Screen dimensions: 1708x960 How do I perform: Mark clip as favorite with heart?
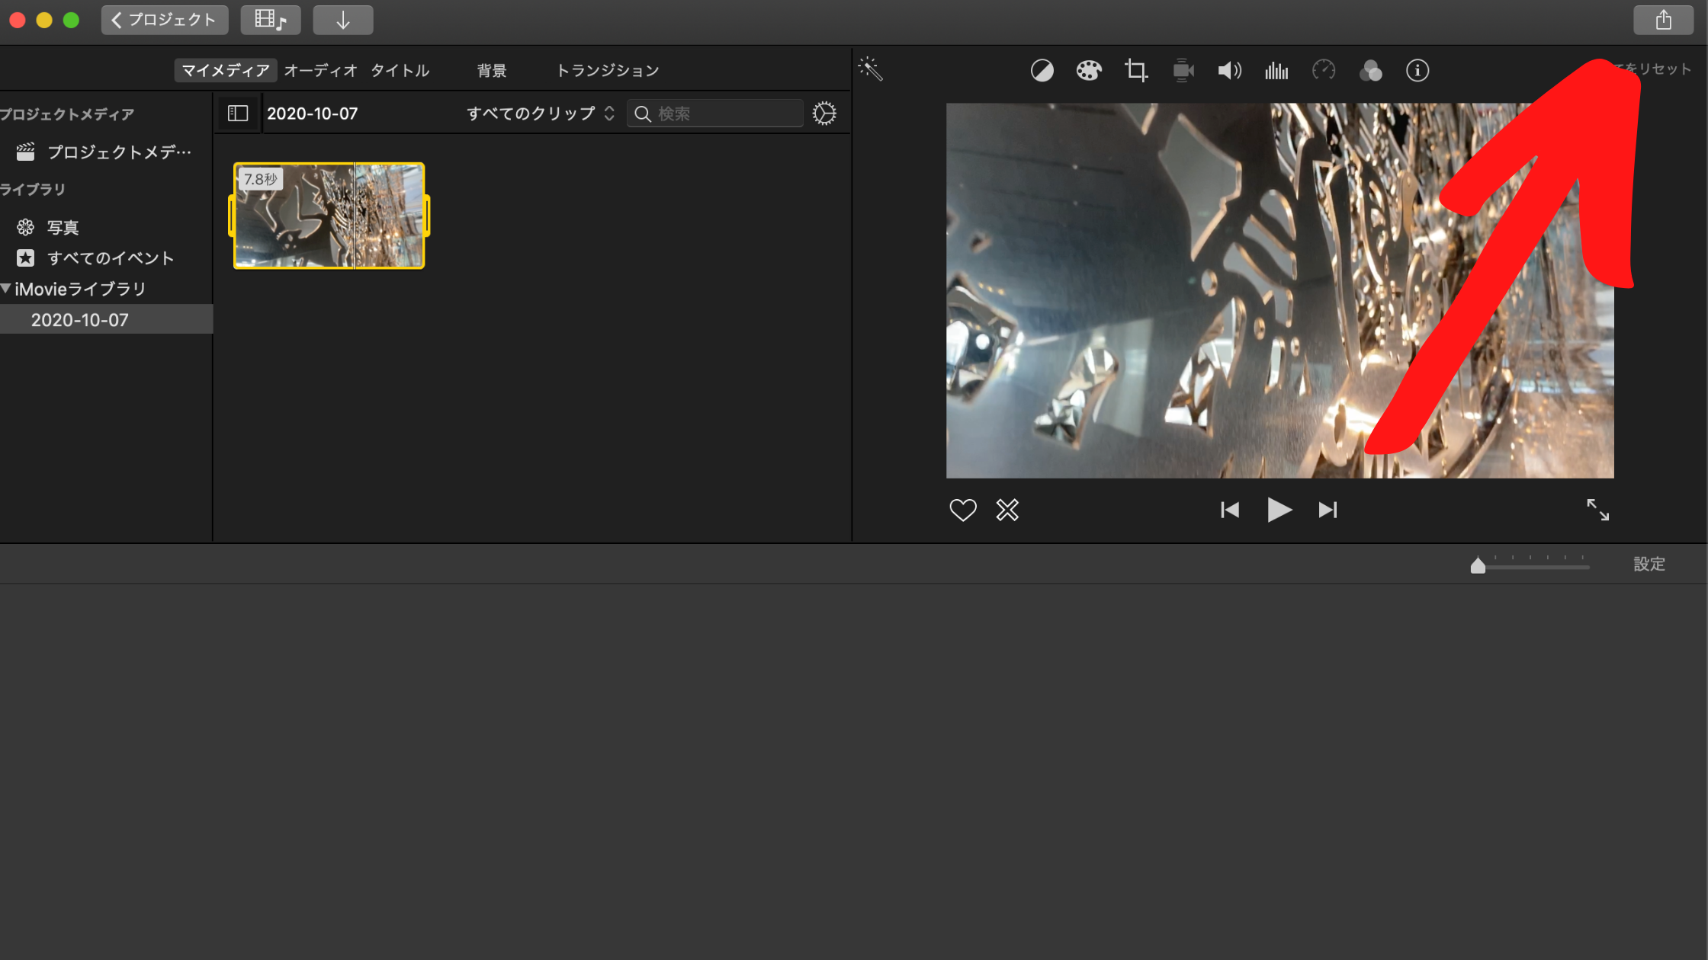(962, 510)
